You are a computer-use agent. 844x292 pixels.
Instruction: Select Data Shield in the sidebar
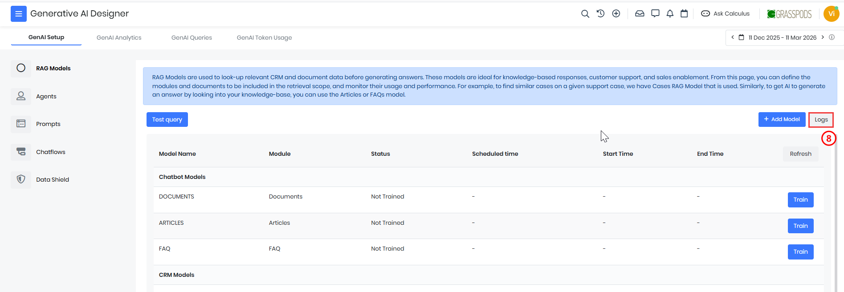(52, 180)
